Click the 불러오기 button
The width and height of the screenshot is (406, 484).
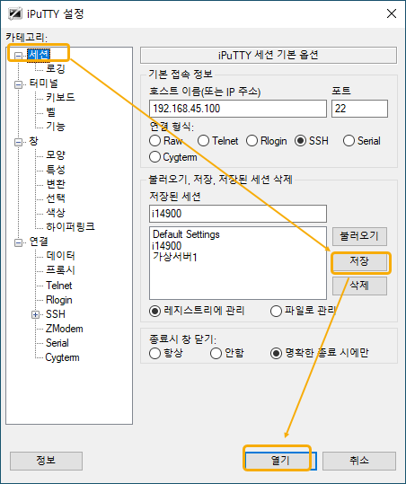pos(359,237)
